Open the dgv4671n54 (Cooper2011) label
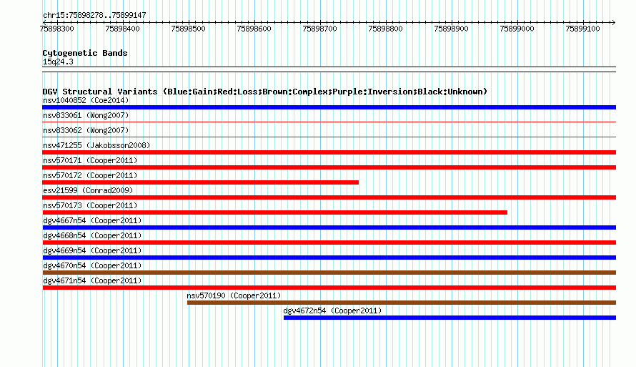This screenshot has width=636, height=367. pyautogui.click(x=92, y=280)
